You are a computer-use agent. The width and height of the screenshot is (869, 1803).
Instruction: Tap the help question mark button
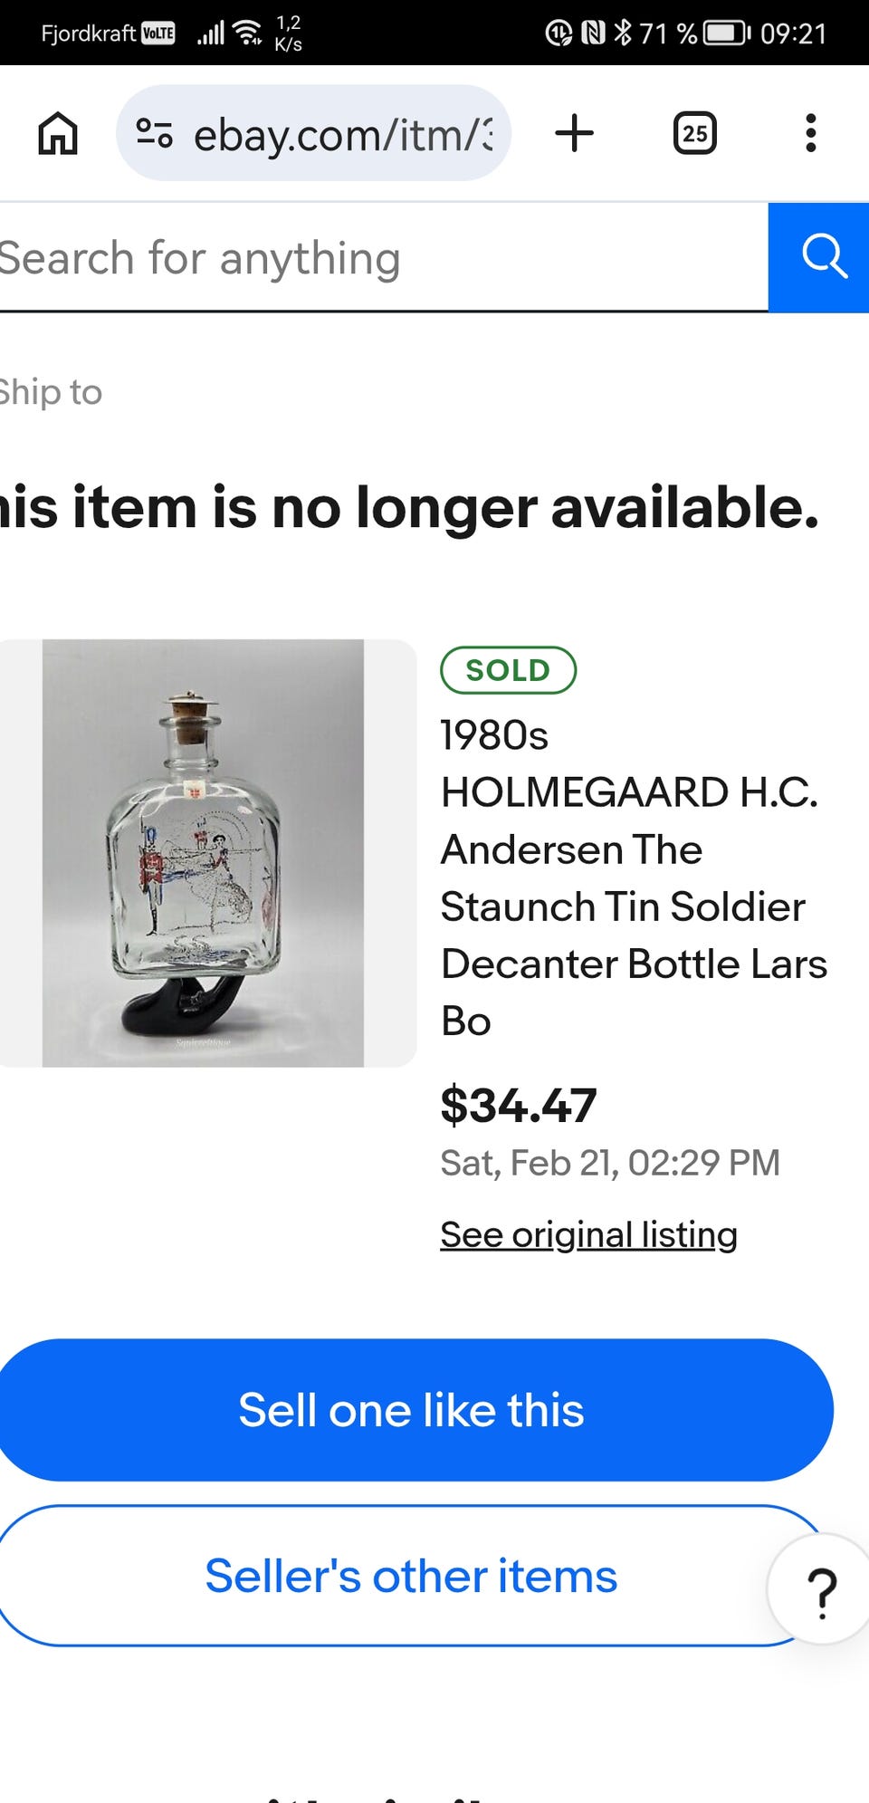click(x=821, y=1591)
